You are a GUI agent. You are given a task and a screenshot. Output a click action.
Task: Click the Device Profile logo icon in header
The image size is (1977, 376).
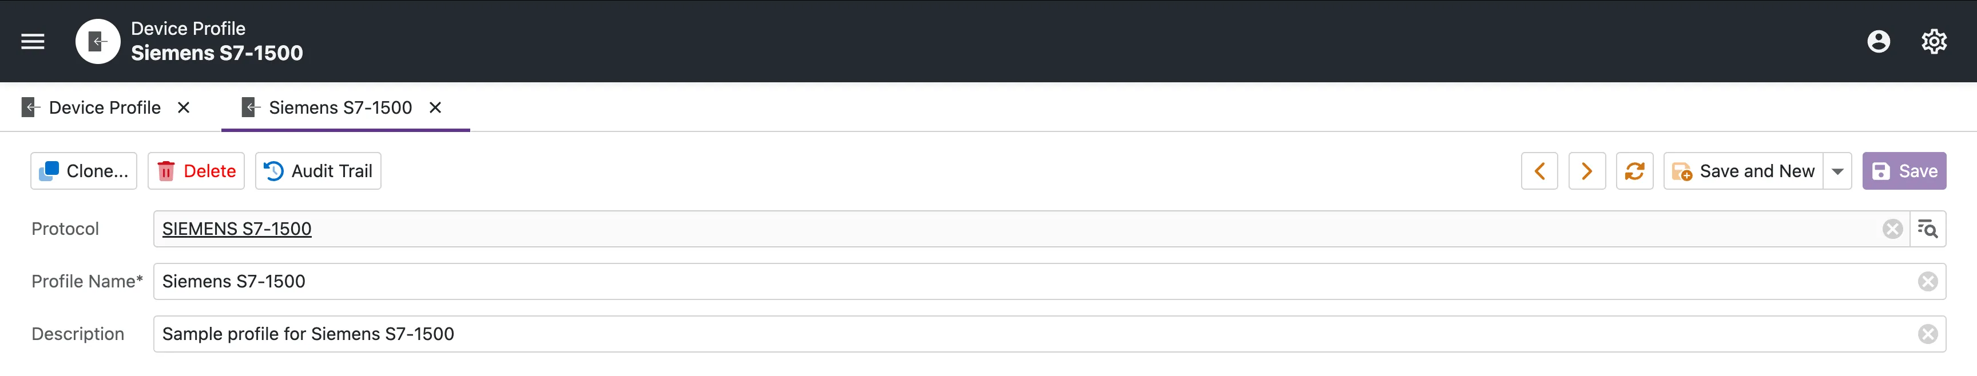coord(97,42)
